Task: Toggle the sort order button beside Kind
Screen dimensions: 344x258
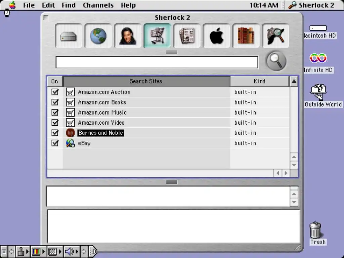Action: (294, 81)
